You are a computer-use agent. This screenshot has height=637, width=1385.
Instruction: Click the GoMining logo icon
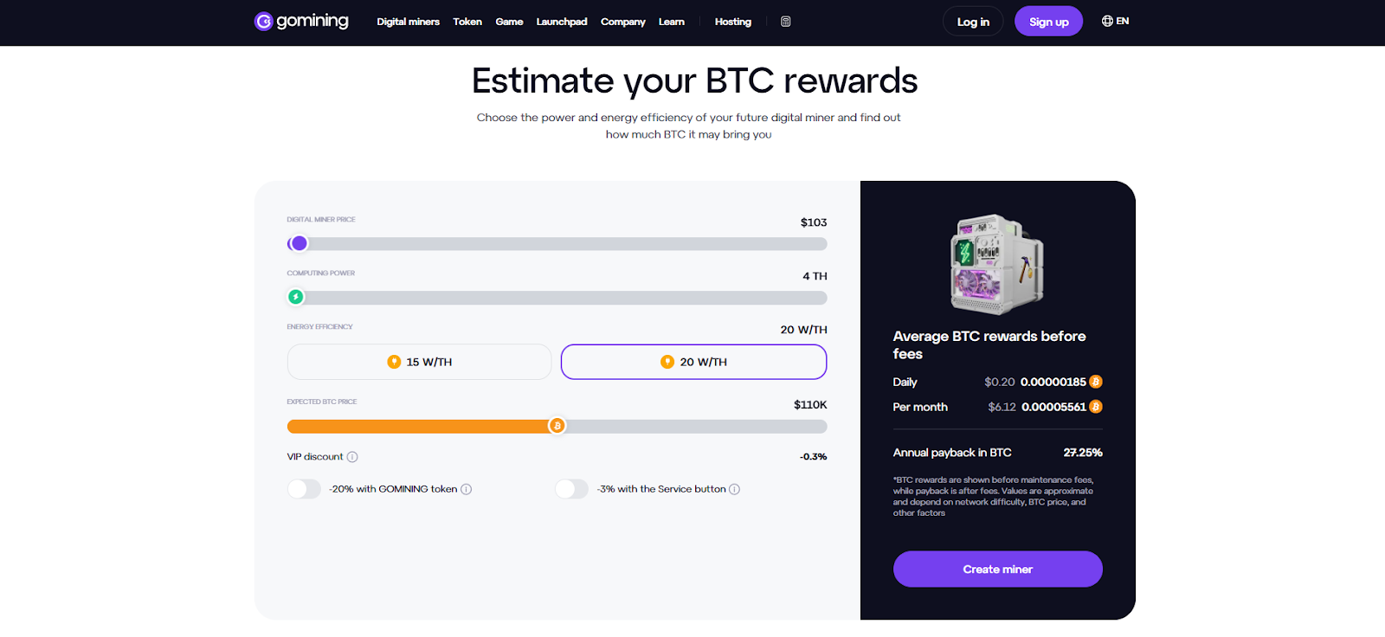coord(264,21)
